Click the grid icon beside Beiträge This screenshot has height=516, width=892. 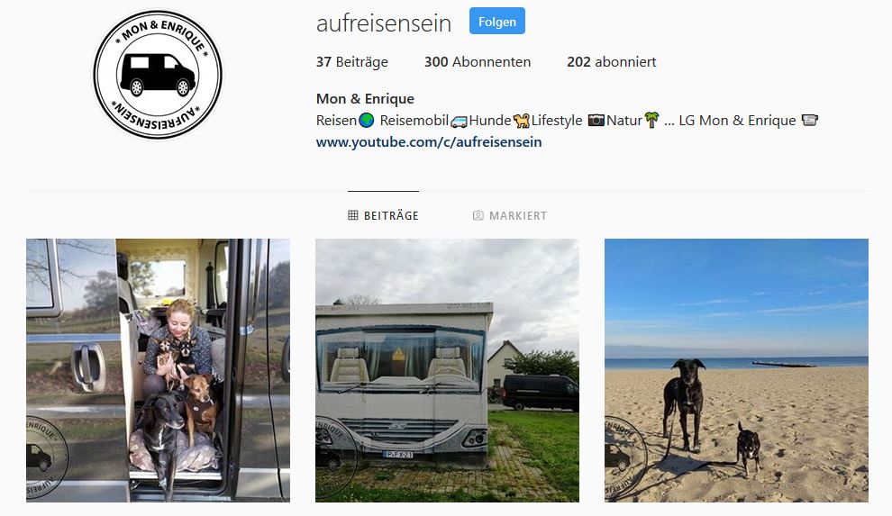352,215
